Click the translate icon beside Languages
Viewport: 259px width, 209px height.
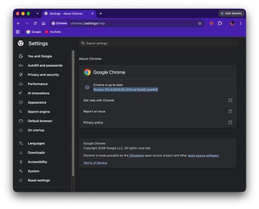tap(21, 143)
